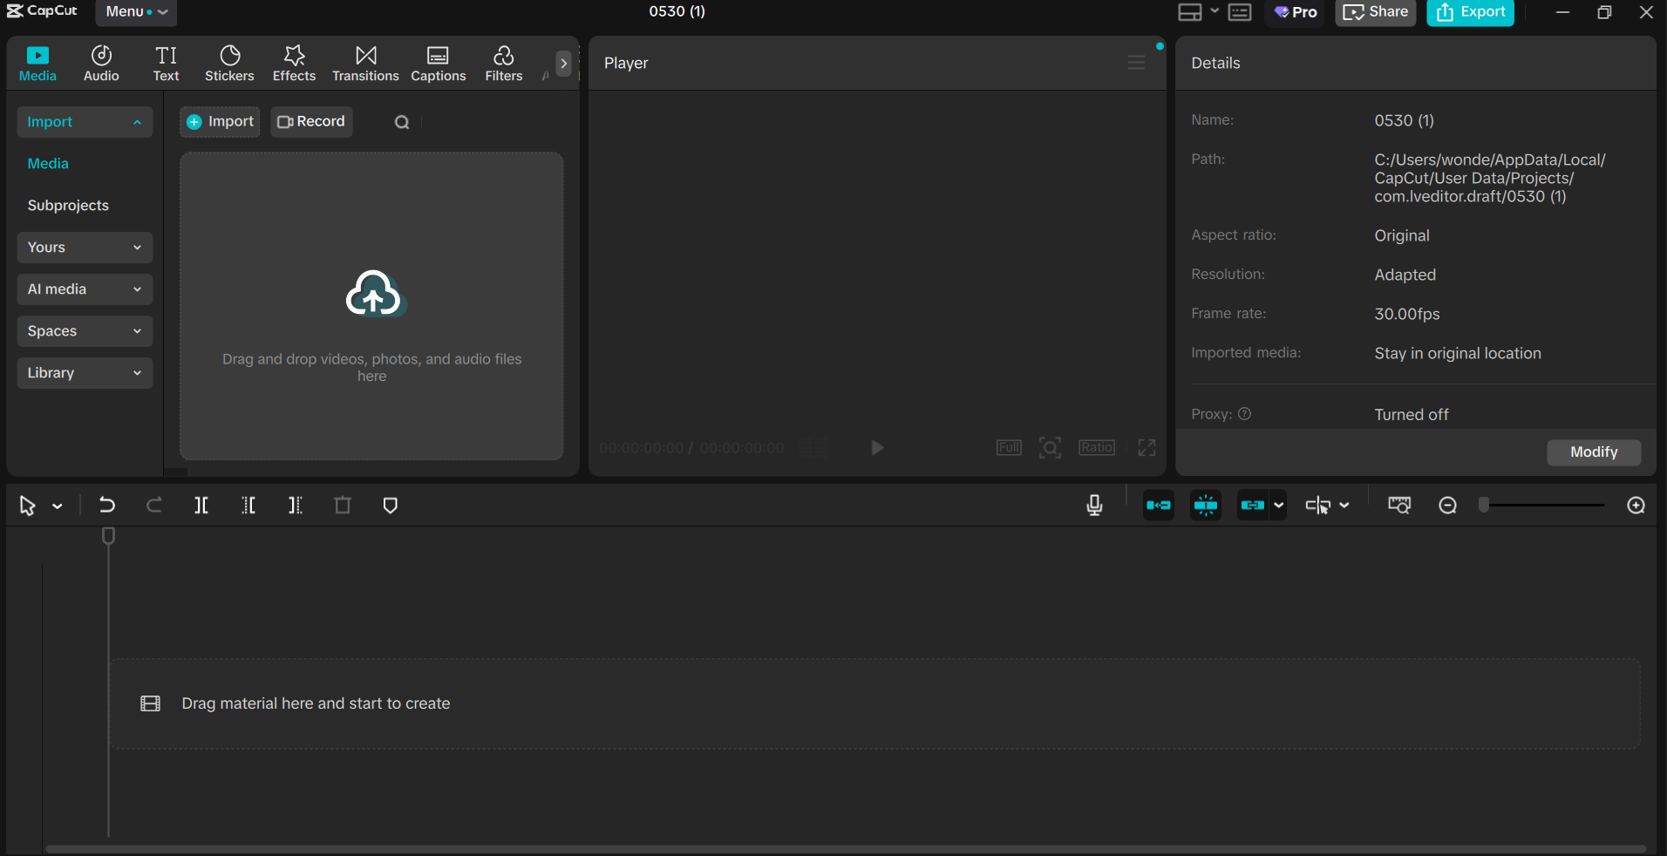
Task: Click the timeline zoom slider
Action: point(1541,506)
